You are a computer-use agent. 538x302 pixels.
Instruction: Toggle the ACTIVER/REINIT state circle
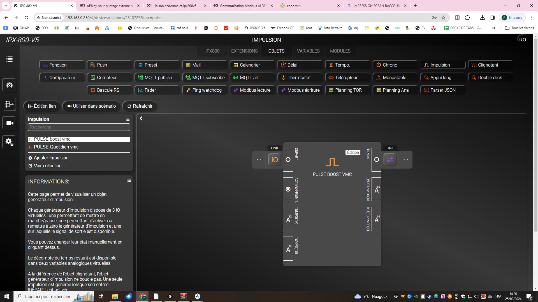click(x=288, y=189)
